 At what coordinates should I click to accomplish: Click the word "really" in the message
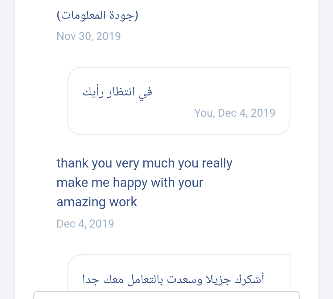[x=217, y=163]
